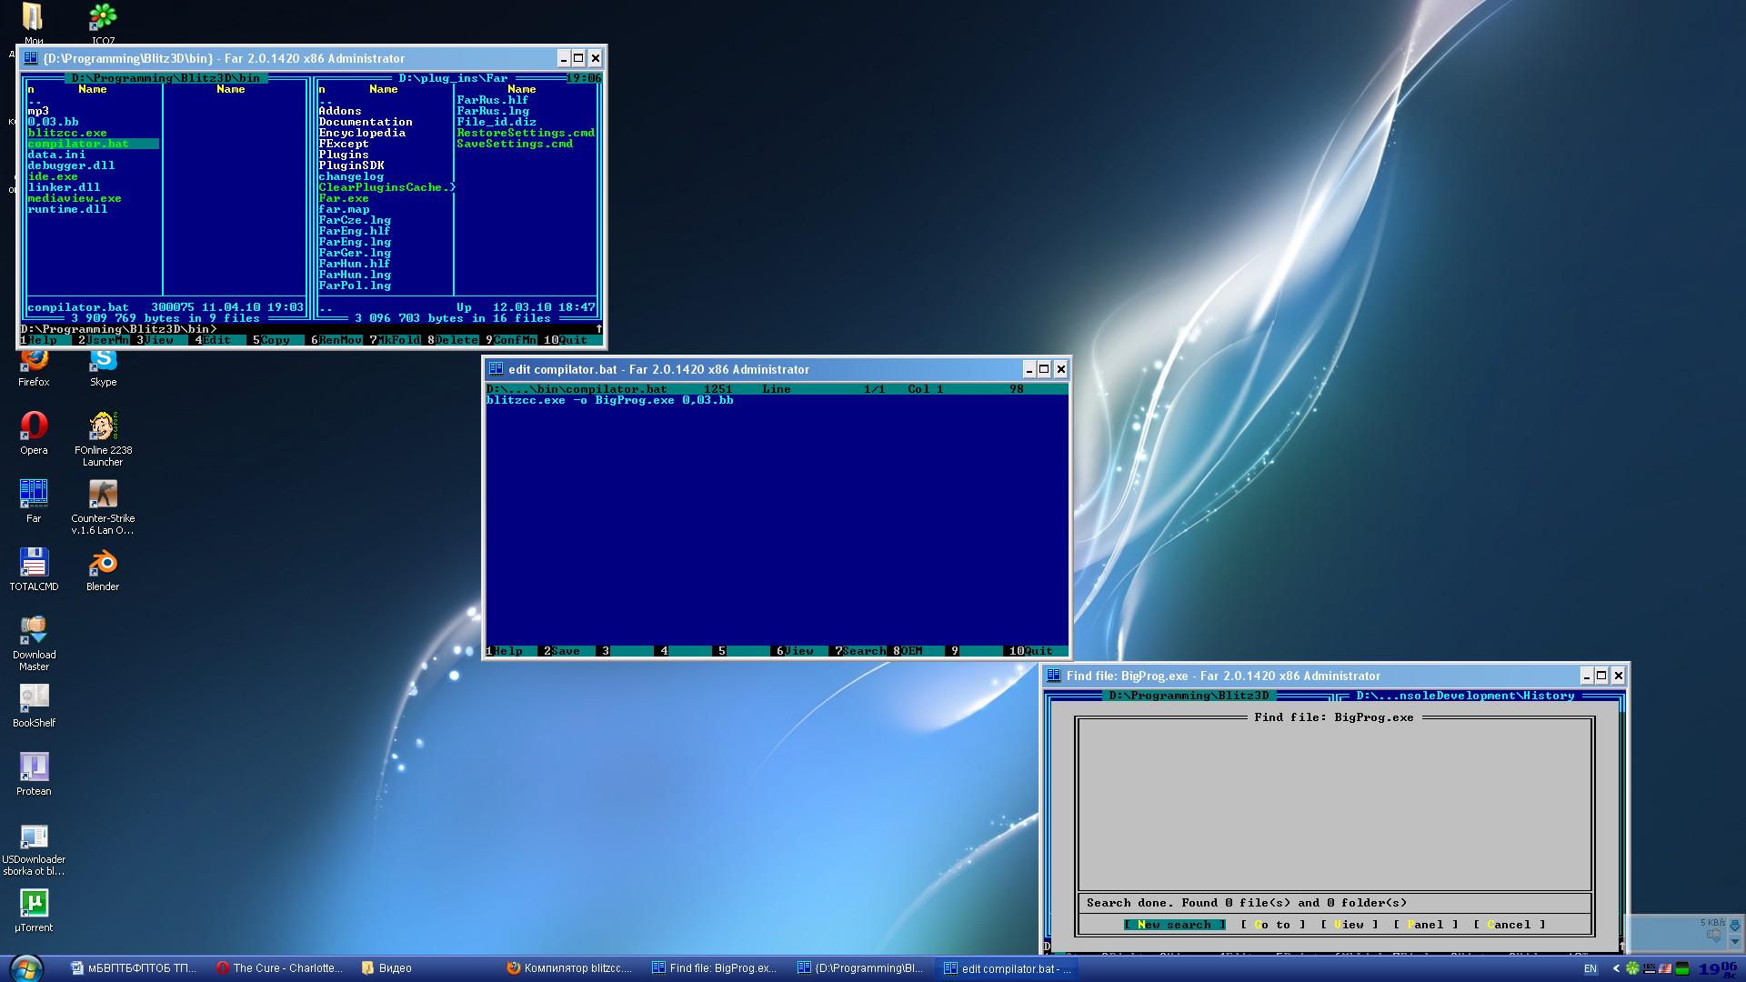
Task: Click the 4Edit key bar item
Action: click(216, 340)
